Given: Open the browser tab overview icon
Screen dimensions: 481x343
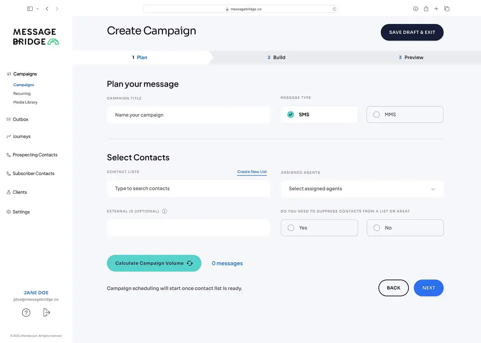Looking at the screenshot, I should [x=447, y=9].
